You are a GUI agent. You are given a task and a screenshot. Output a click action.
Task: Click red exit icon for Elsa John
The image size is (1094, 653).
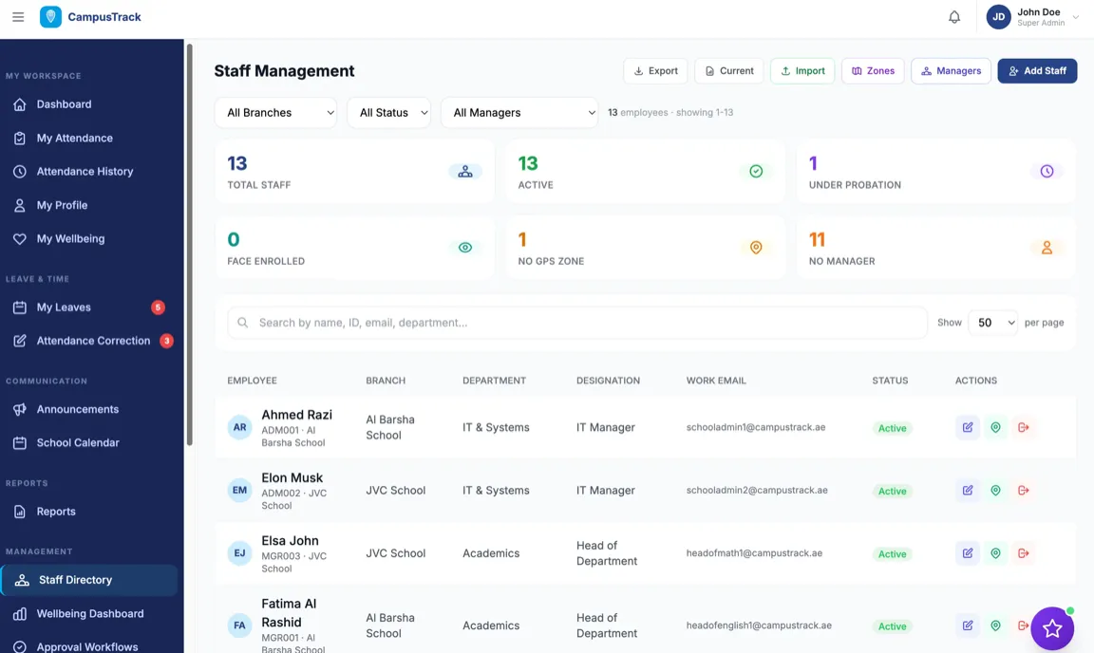[1023, 553]
